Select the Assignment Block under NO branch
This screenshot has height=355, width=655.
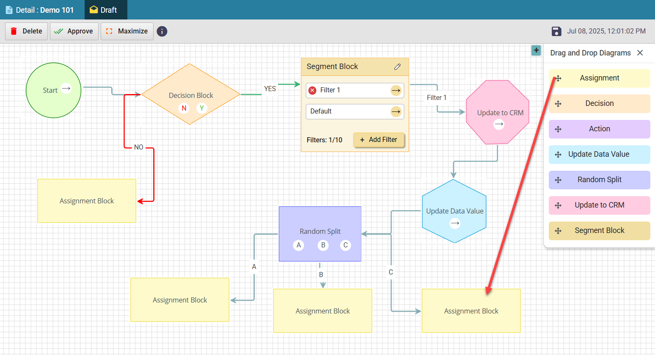(87, 201)
